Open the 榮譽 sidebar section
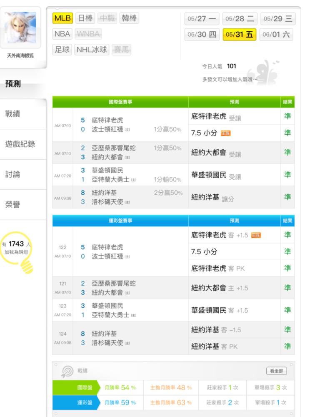This screenshot has width=315, height=417. [23, 204]
